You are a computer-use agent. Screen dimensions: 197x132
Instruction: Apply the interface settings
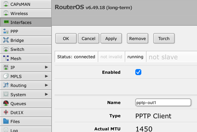[111, 38]
